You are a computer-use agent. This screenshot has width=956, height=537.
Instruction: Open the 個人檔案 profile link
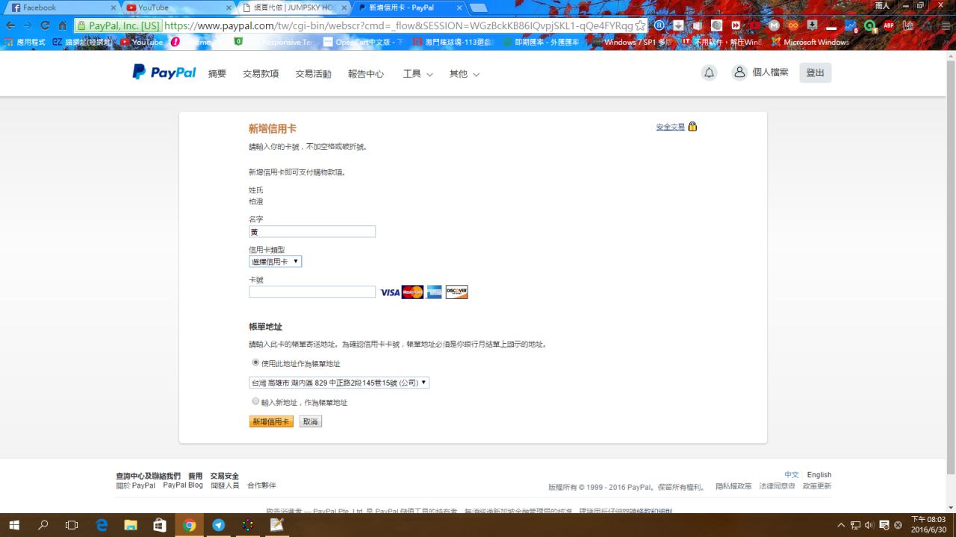pos(771,72)
